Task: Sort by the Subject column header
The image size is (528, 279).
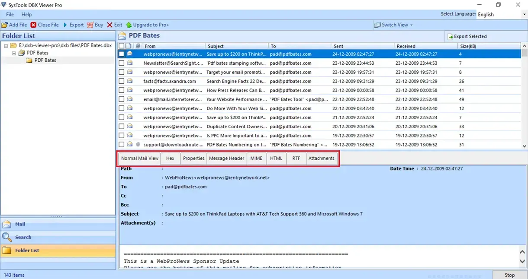Action: [x=237, y=46]
